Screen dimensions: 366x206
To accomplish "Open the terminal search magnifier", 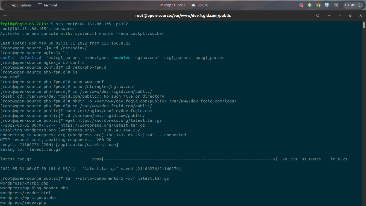I will (x=318, y=16).
